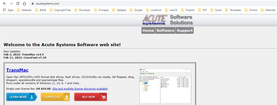
Task: Click the red BUY NOW button
Action: click(90, 97)
